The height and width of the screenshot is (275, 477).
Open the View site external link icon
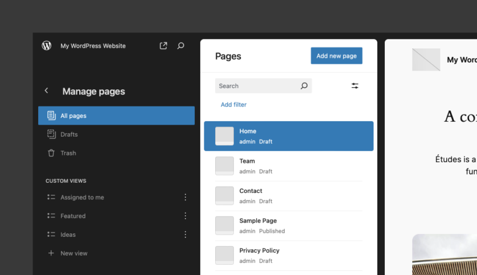tap(163, 46)
